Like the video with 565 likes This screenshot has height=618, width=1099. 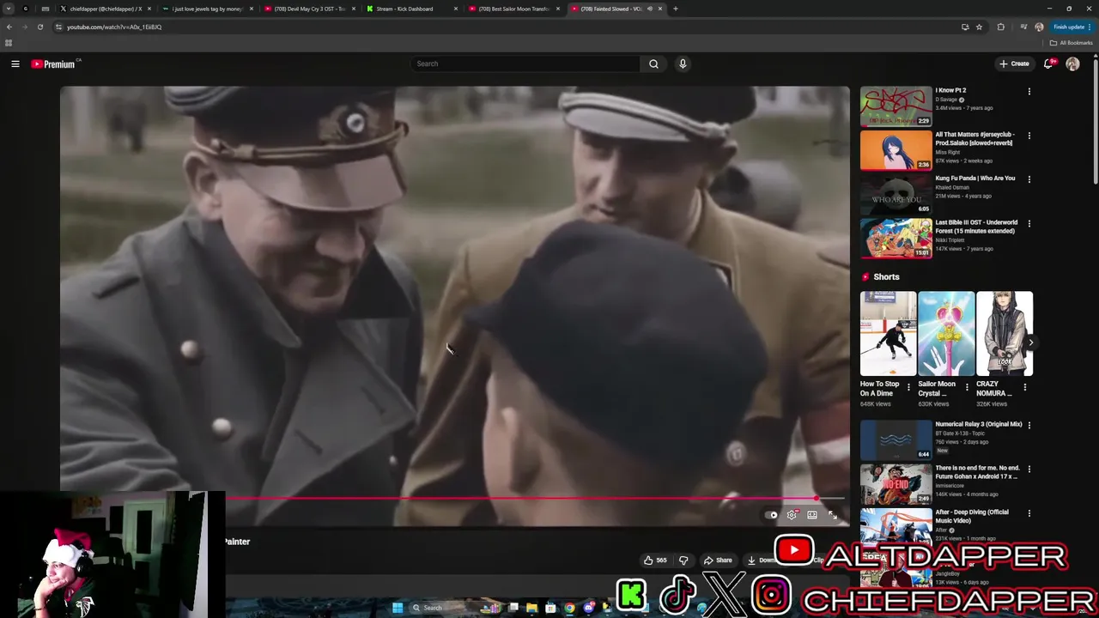click(655, 560)
